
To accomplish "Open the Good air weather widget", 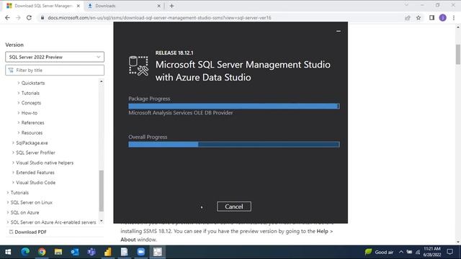I will coord(380,252).
